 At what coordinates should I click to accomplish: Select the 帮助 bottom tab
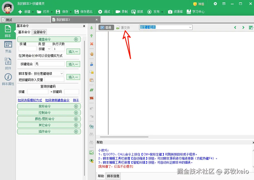click(101, 176)
